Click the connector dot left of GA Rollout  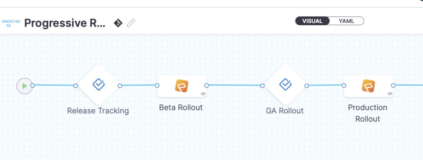click(262, 86)
